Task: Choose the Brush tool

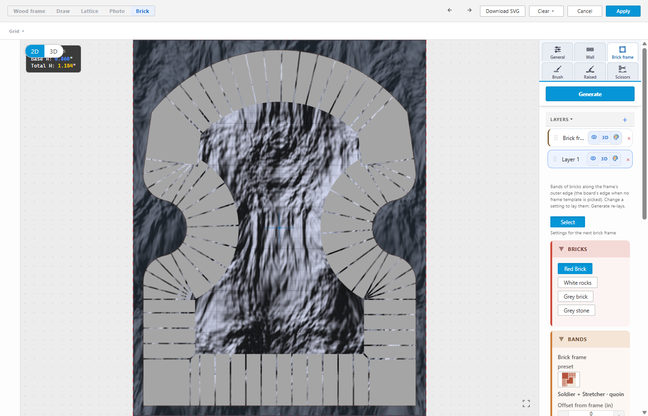Action: (557, 72)
